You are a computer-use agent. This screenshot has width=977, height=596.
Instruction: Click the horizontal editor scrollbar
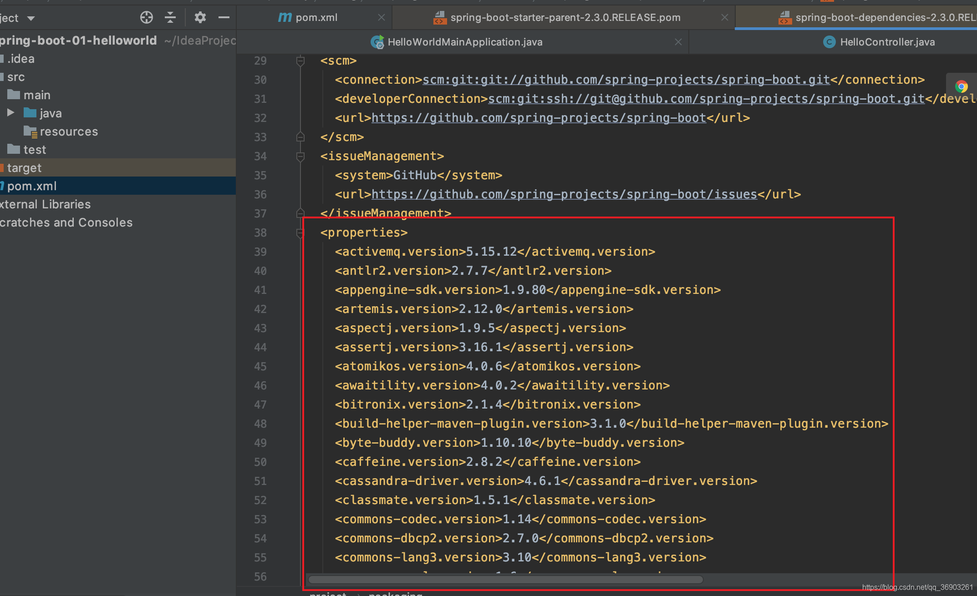[x=505, y=580]
